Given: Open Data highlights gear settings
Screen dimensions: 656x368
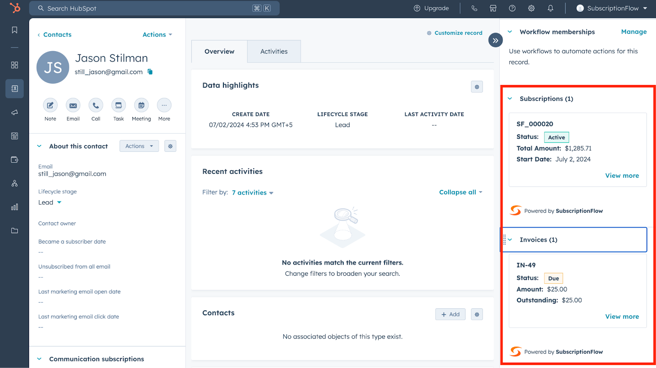Looking at the screenshot, I should click(477, 87).
